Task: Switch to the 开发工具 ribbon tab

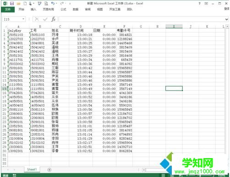Action: 115,9
